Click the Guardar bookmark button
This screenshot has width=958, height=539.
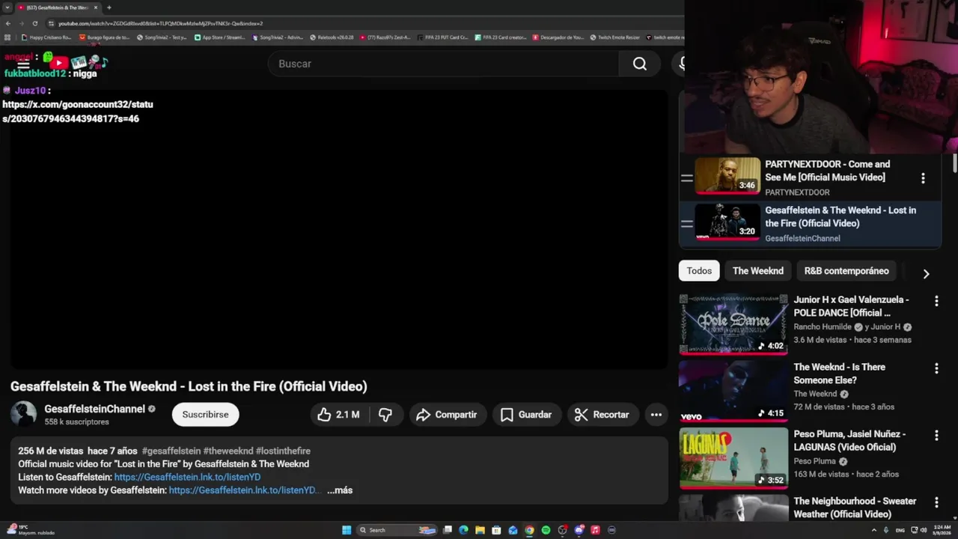click(526, 415)
